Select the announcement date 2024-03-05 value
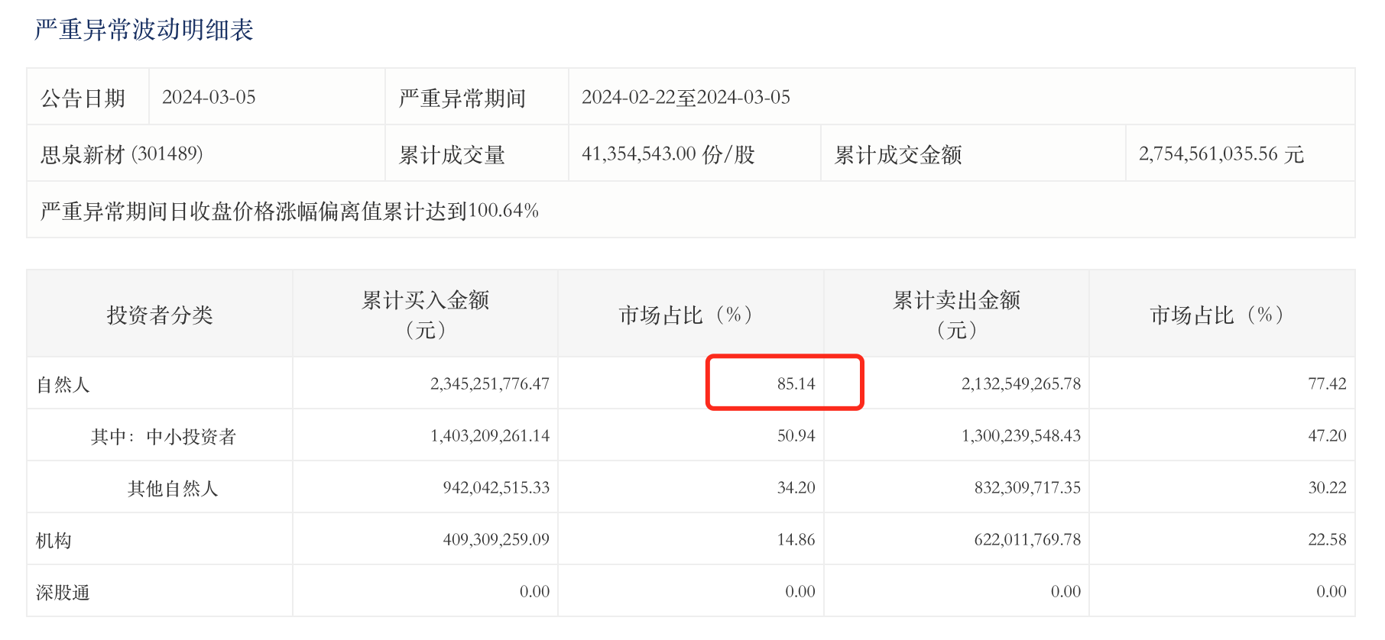Image resolution: width=1385 pixels, height=640 pixels. (209, 98)
